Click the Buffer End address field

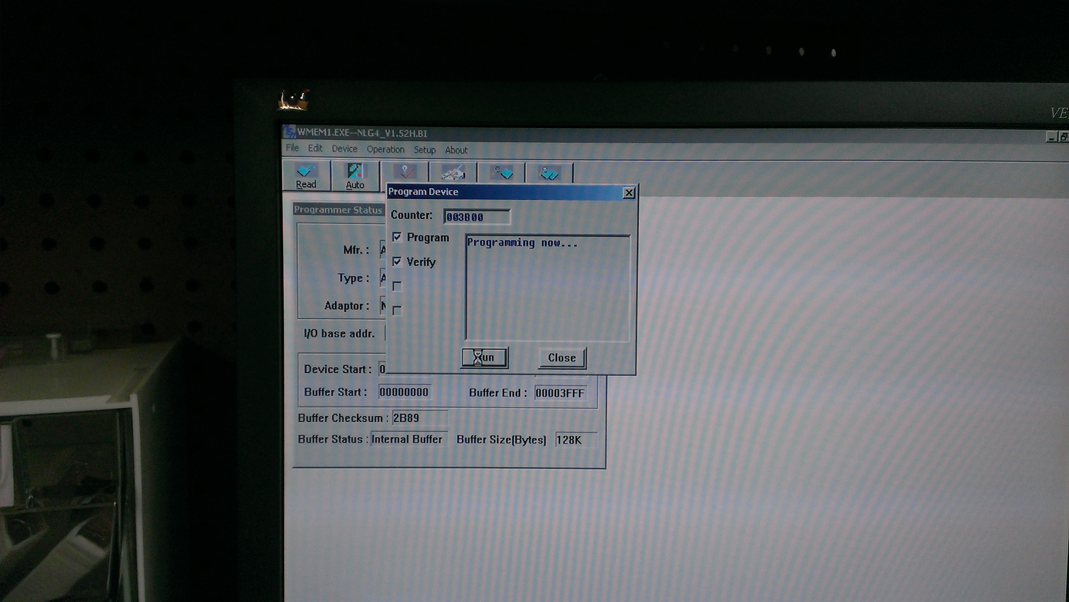tap(560, 393)
